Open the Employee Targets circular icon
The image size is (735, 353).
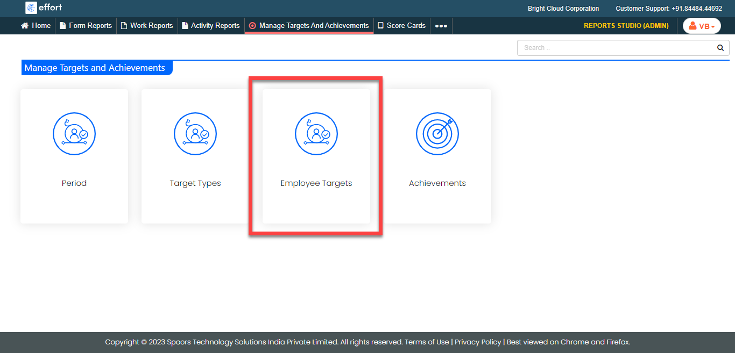316,134
